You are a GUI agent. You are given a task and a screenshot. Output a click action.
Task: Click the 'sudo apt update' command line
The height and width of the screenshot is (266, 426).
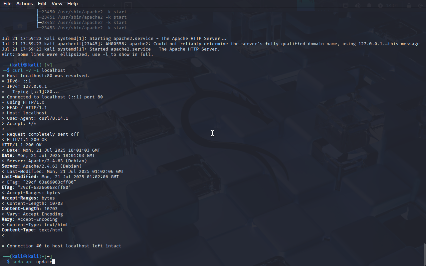pyautogui.click(x=32, y=262)
